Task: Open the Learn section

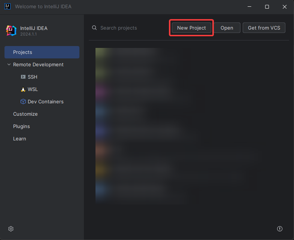Action: pyautogui.click(x=19, y=139)
